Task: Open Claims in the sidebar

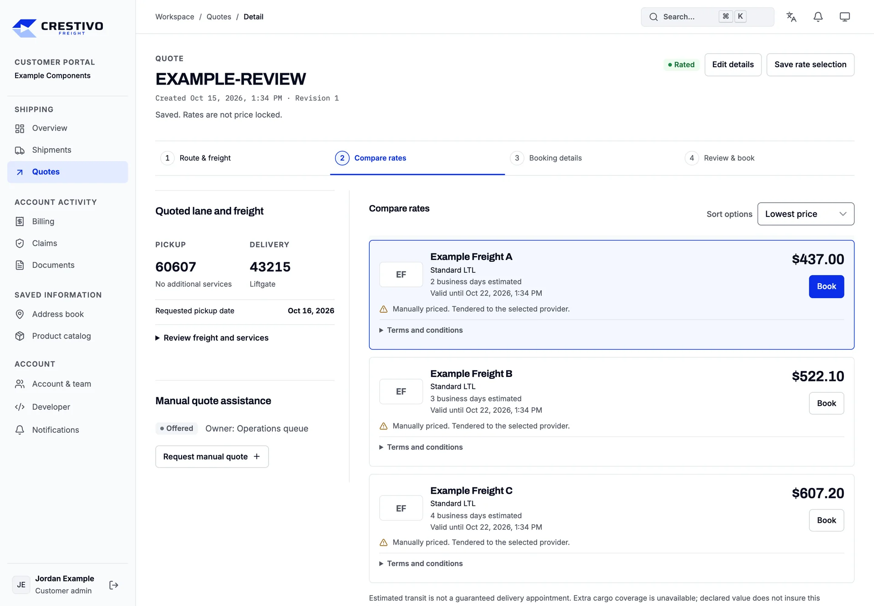Action: tap(67, 243)
